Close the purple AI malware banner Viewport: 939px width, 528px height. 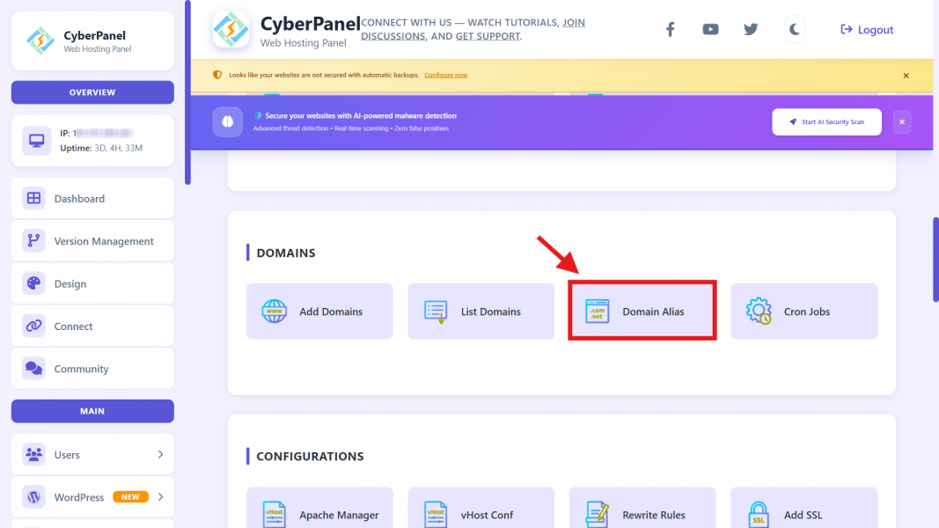coord(902,122)
